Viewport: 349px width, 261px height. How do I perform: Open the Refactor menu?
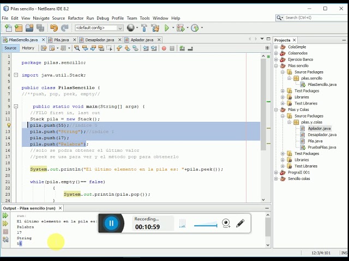(75, 18)
